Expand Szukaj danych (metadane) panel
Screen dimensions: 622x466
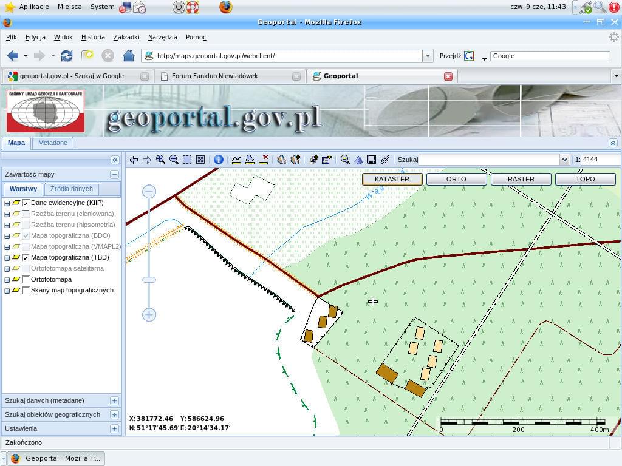pyautogui.click(x=114, y=400)
